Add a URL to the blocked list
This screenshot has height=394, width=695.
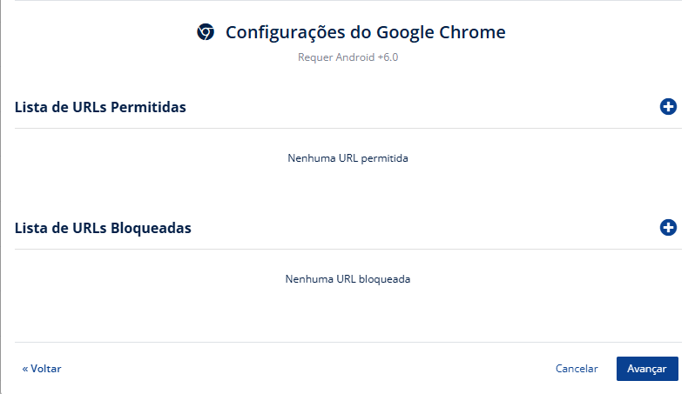point(668,228)
